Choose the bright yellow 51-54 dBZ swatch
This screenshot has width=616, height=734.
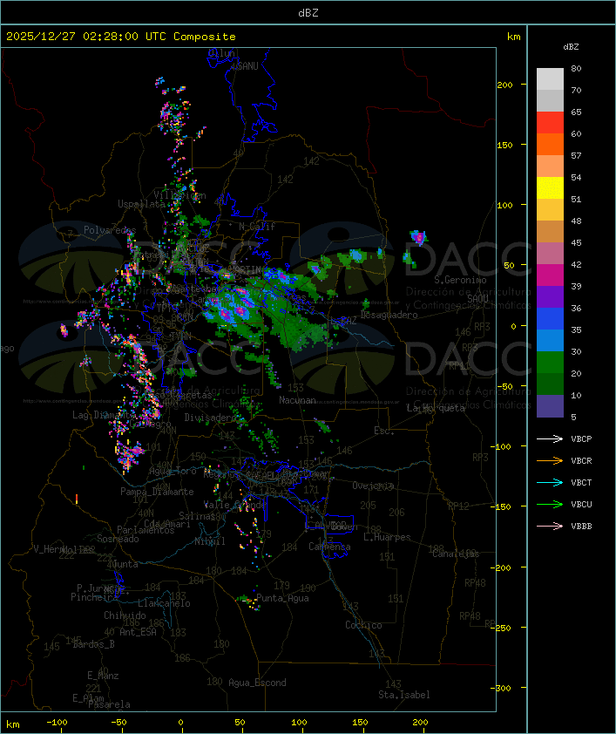click(x=550, y=187)
